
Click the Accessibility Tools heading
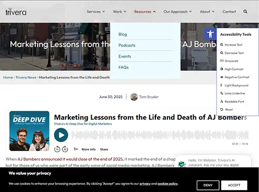pos(236,35)
